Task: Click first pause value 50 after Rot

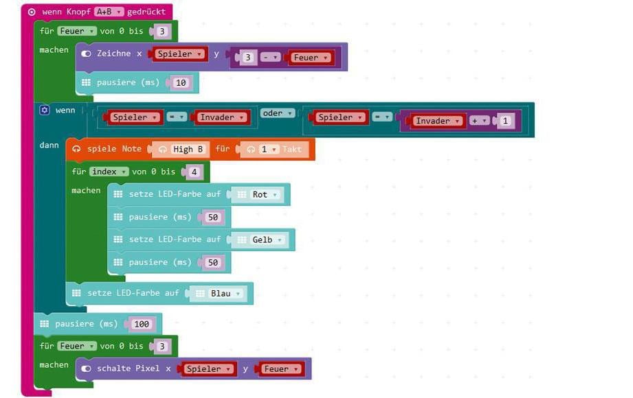Action: [213, 218]
